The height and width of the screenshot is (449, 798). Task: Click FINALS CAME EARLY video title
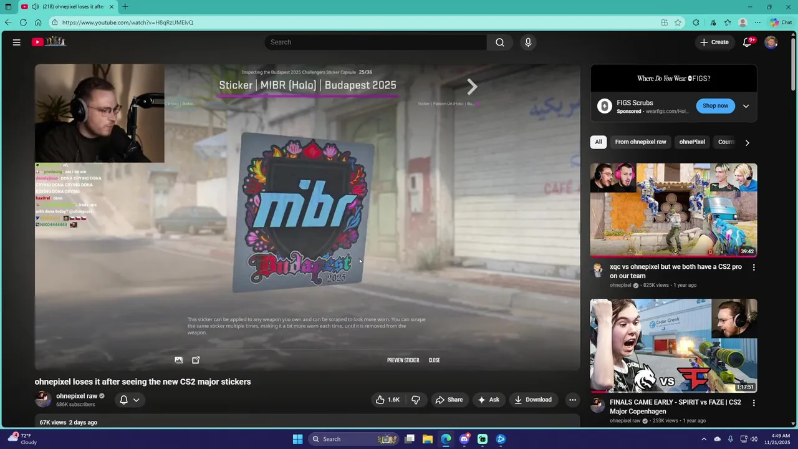pyautogui.click(x=675, y=407)
